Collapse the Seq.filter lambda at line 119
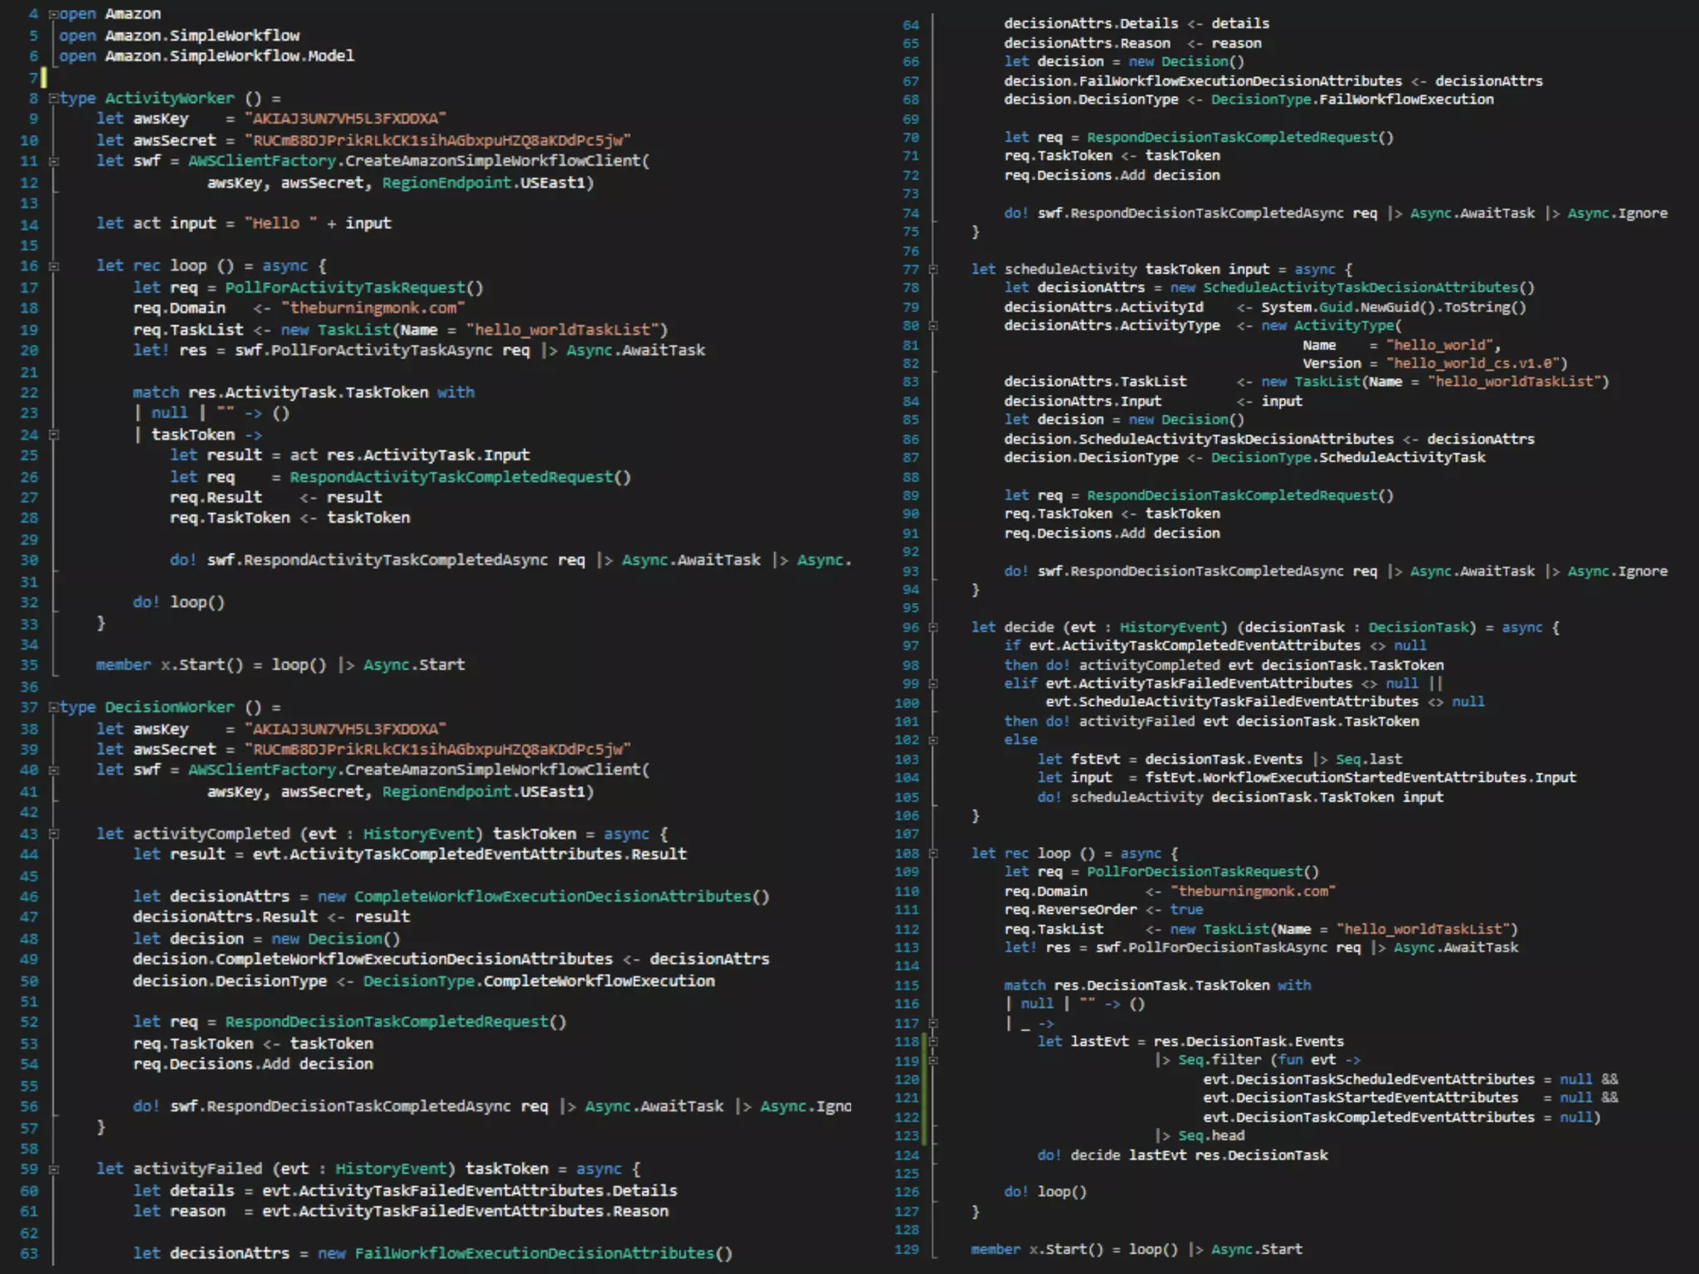Screen dimensions: 1699x1274 (933, 1060)
